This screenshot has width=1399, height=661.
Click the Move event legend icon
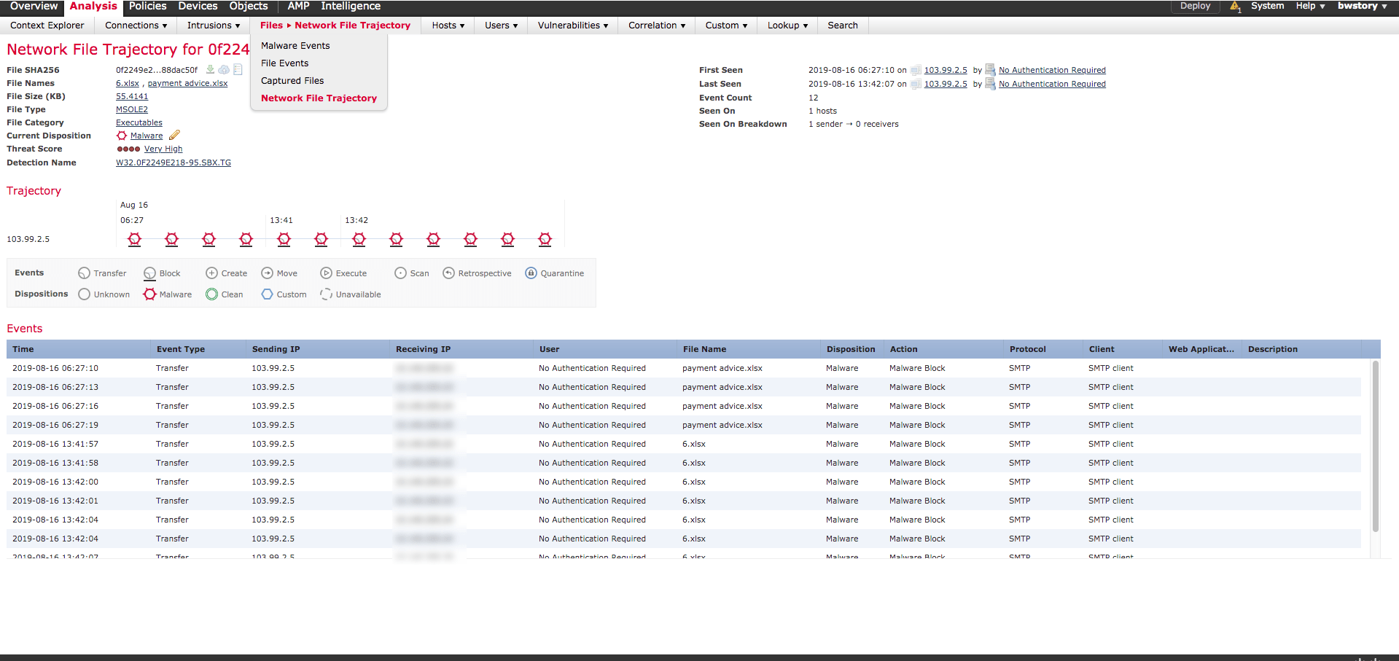[x=267, y=273]
